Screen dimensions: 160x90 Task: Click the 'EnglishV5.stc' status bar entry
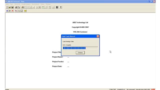point(121,89)
